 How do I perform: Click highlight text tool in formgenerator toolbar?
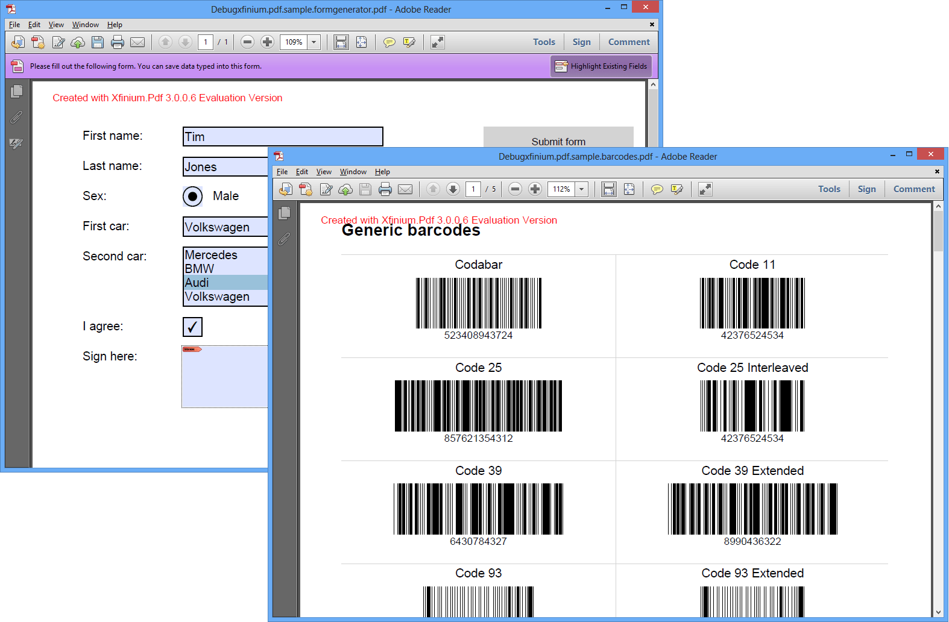(409, 42)
